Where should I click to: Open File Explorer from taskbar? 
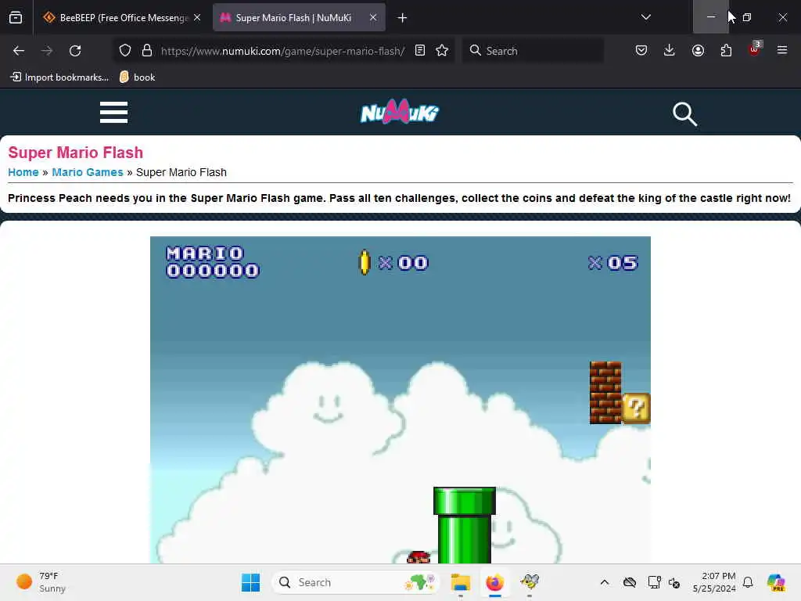click(x=460, y=582)
